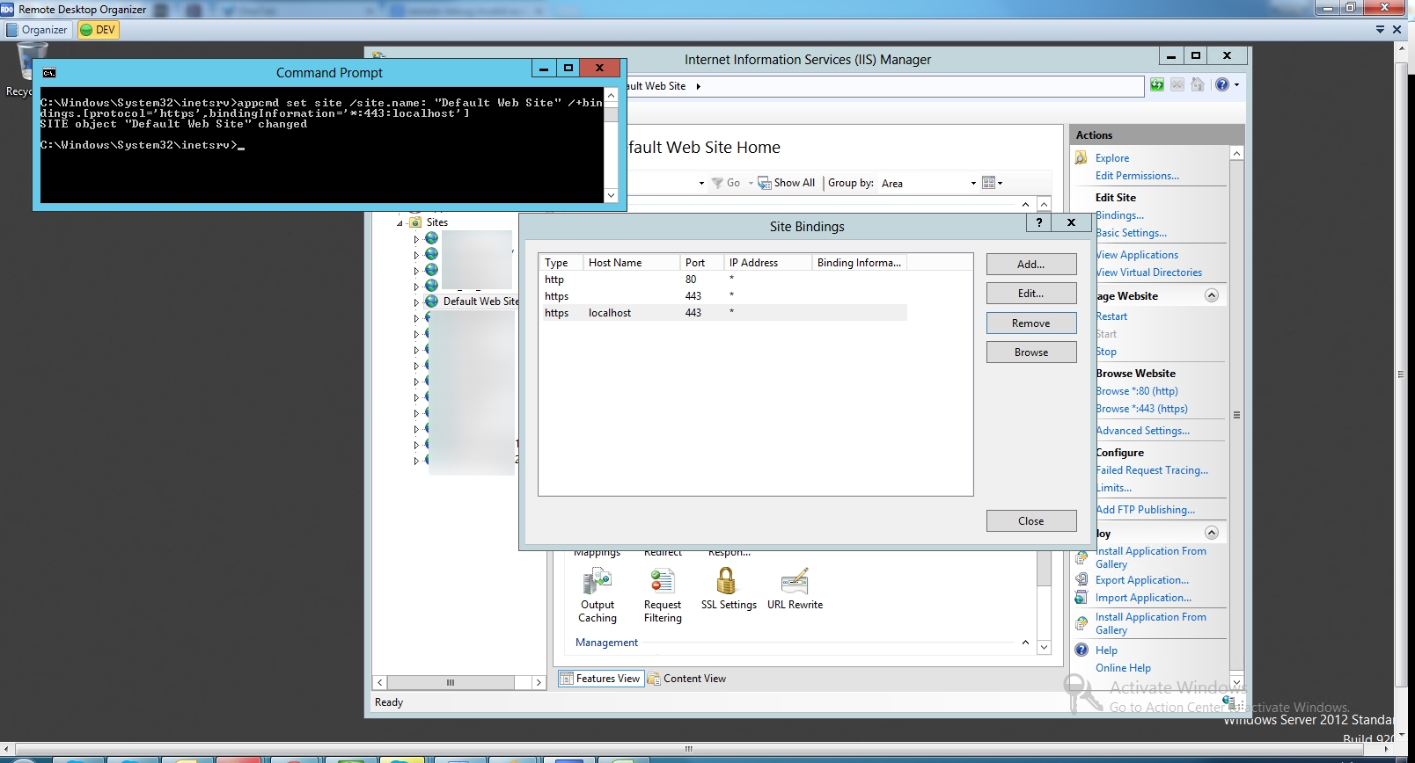Click the blue Help icon in Actions pane
Image resolution: width=1415 pixels, height=763 pixels.
[1081, 650]
